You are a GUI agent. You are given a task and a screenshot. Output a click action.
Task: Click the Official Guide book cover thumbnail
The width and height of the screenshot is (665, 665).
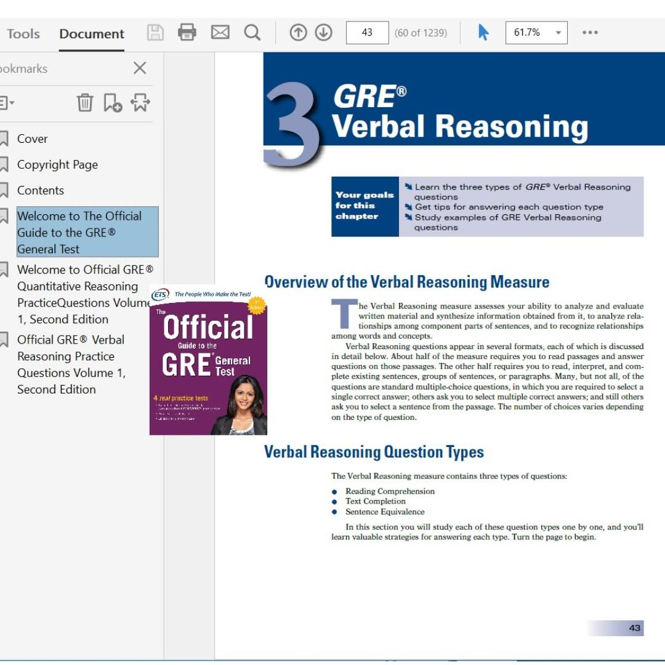click(208, 360)
